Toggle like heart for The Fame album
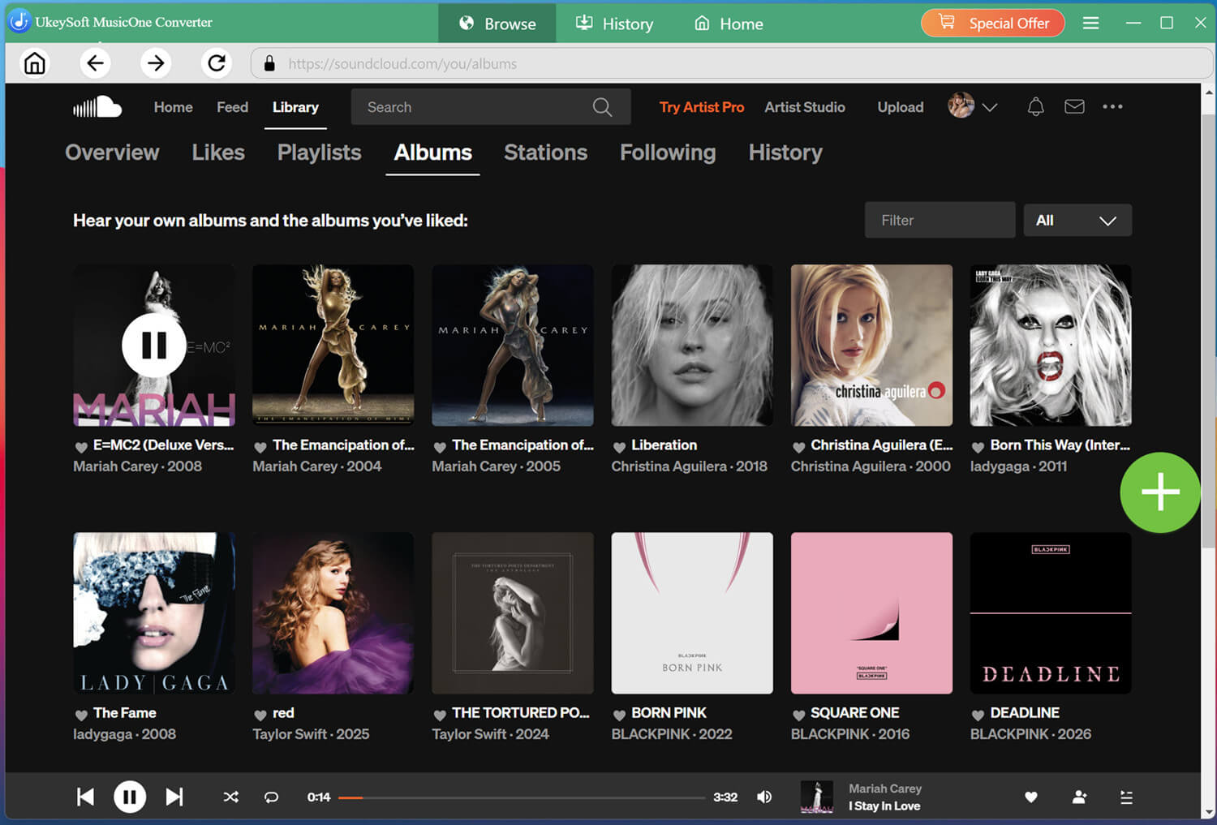 click(81, 715)
